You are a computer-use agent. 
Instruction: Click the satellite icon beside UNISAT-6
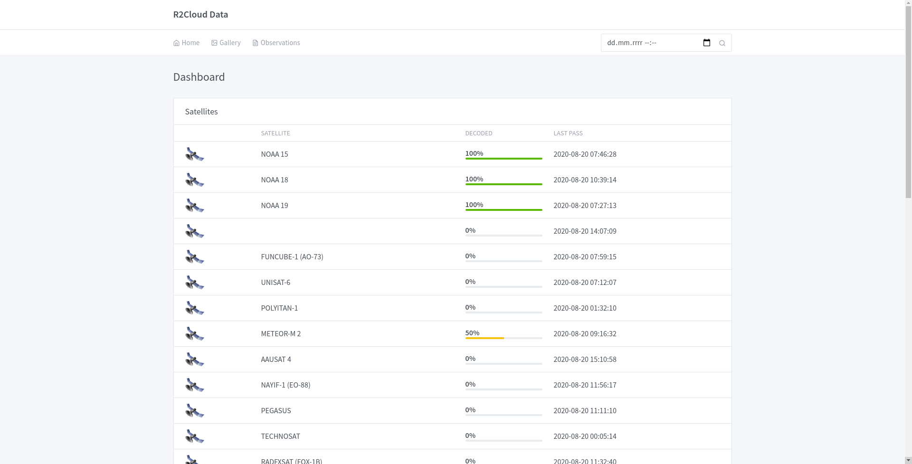click(x=195, y=283)
